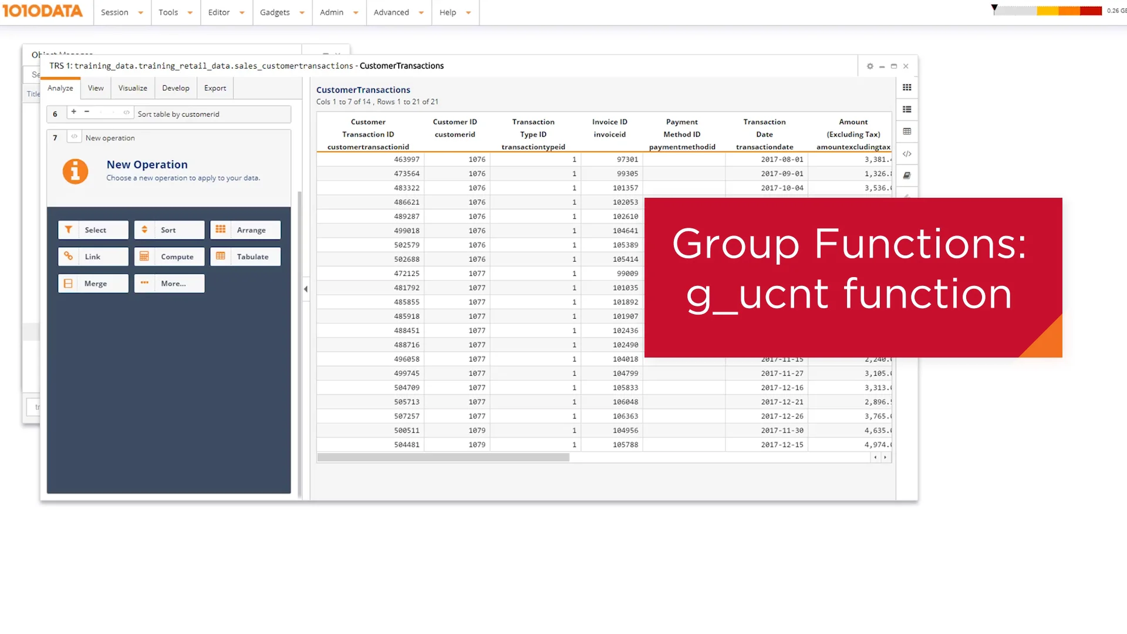1127x634 pixels.
Task: Click the book documentation icon in right sidebar
Action: click(907, 176)
